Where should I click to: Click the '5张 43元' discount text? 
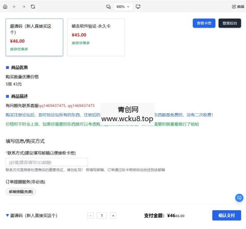(x=14, y=84)
